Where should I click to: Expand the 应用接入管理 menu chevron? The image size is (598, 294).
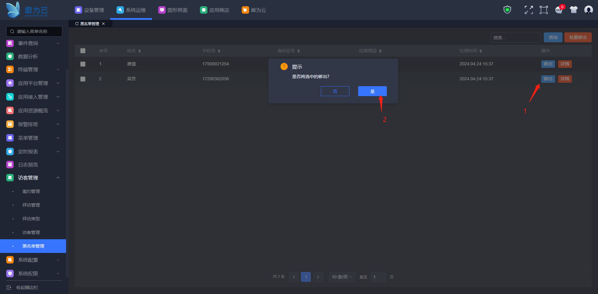pos(58,97)
